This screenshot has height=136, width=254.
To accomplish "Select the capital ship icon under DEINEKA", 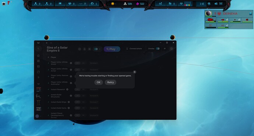I will (x=211, y=20).
